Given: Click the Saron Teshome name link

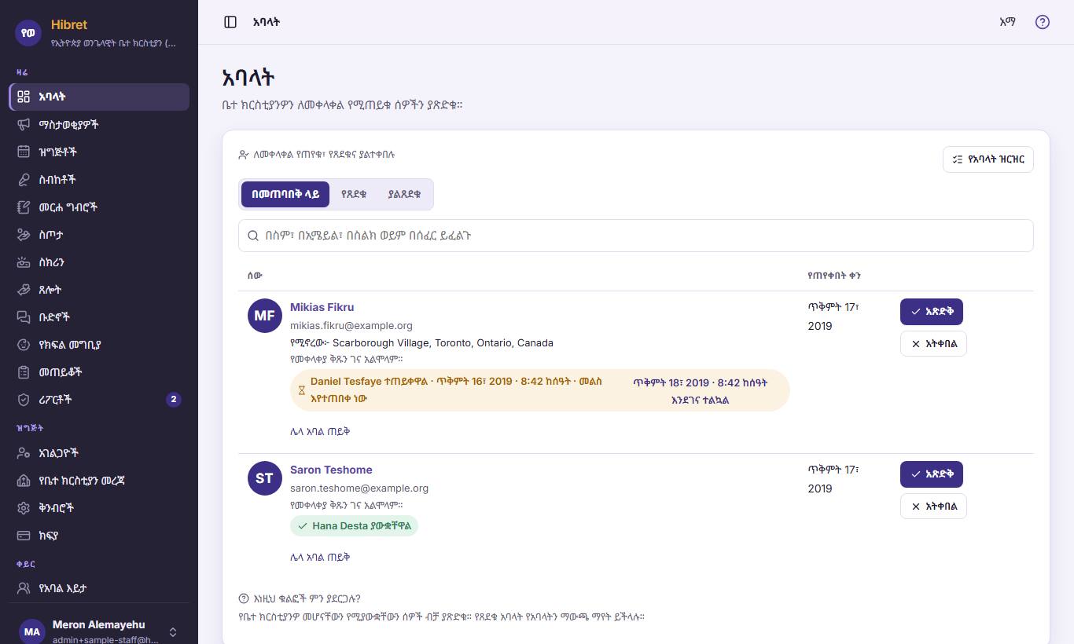Looking at the screenshot, I should coord(331,470).
